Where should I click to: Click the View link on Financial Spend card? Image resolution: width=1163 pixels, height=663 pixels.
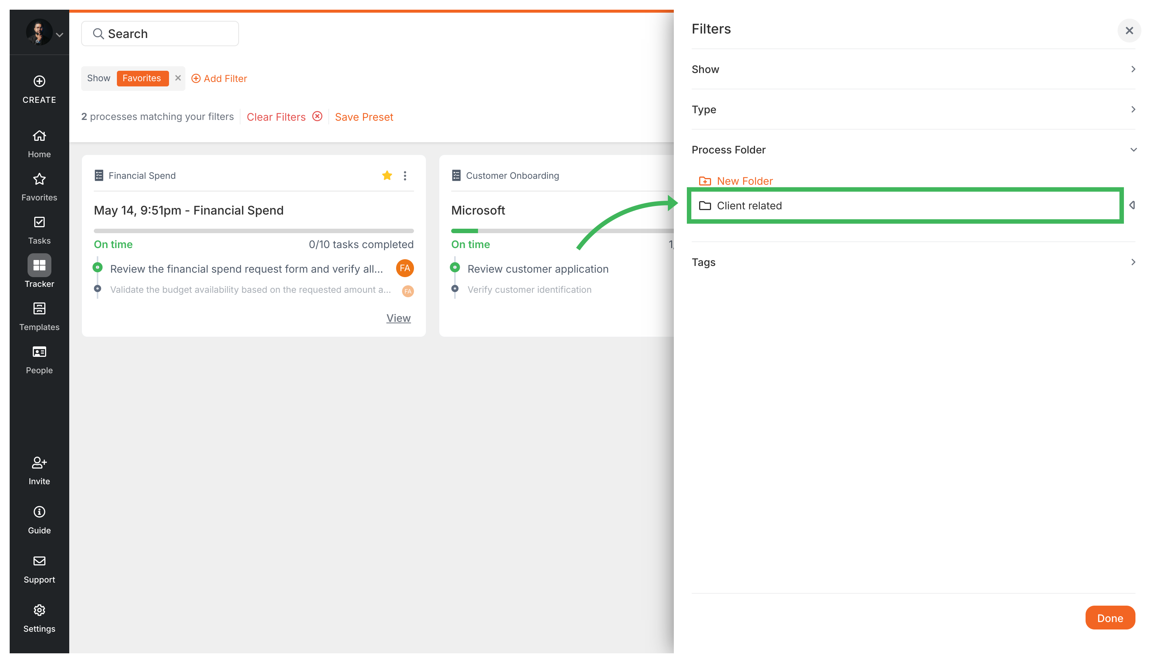pos(398,318)
